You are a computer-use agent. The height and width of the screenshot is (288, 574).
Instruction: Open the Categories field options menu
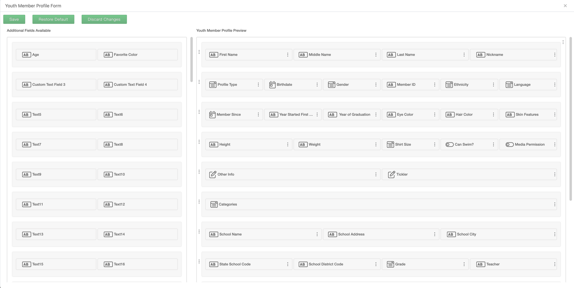click(x=555, y=204)
